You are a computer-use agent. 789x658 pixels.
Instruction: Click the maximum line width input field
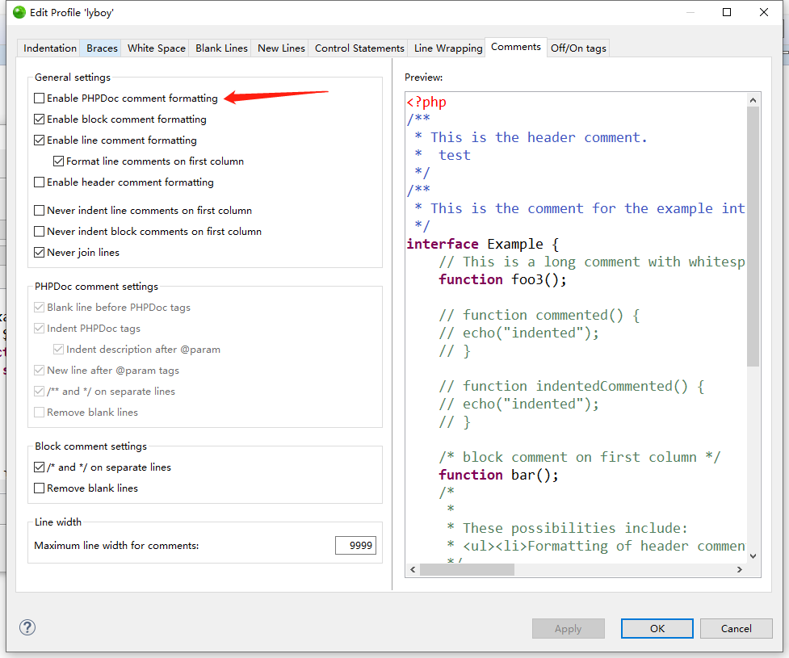click(x=355, y=546)
